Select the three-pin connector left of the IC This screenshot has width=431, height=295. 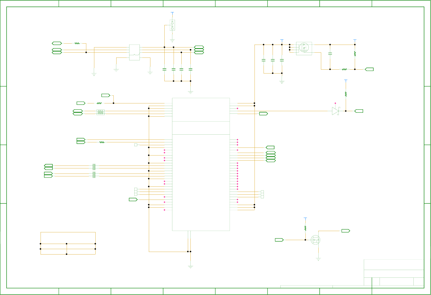click(136, 192)
